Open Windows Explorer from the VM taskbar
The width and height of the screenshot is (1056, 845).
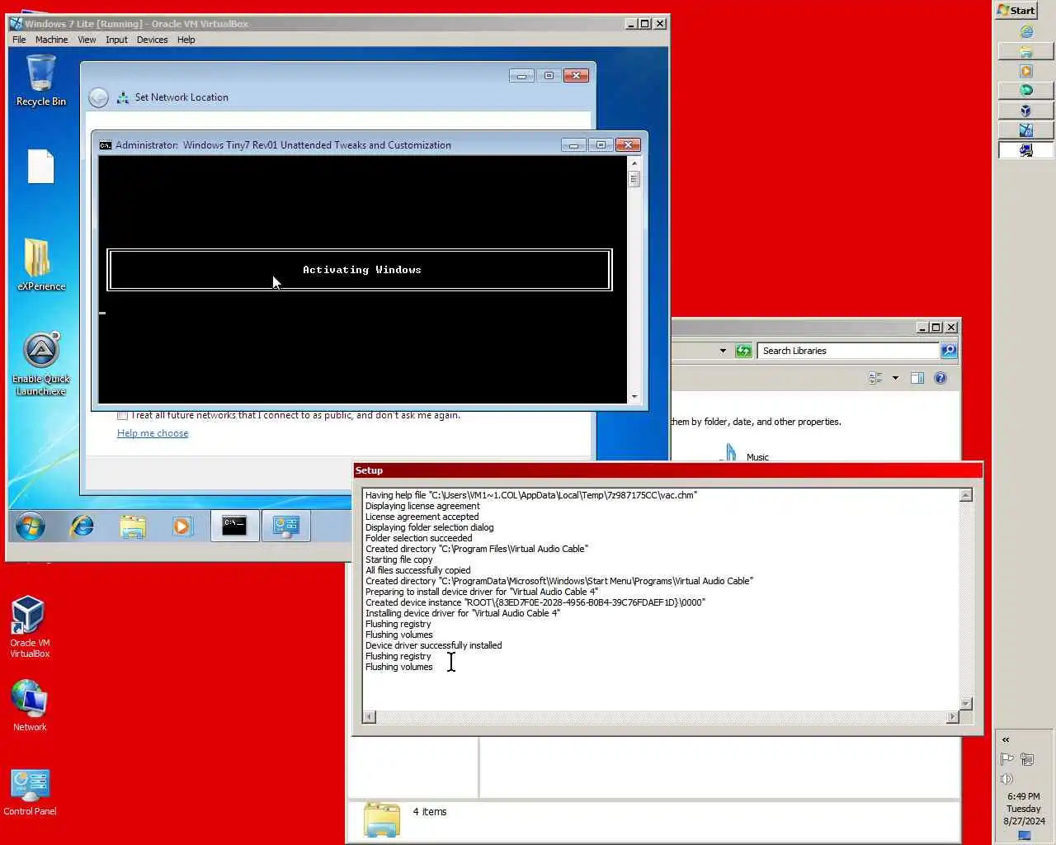click(132, 526)
